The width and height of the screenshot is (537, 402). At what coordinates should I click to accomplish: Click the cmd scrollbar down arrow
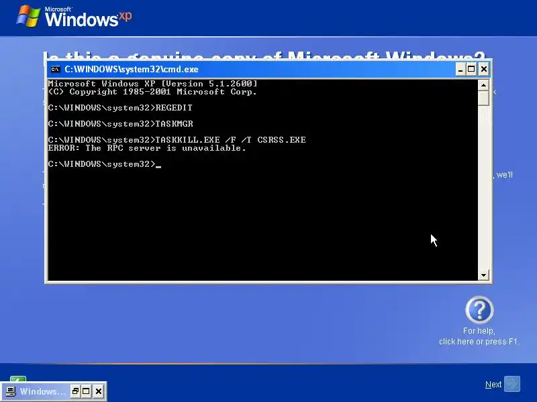coord(483,275)
